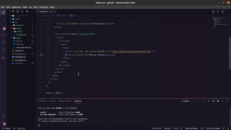Open the View menu
The width and height of the screenshot is (231, 130).
(x=25, y=7)
